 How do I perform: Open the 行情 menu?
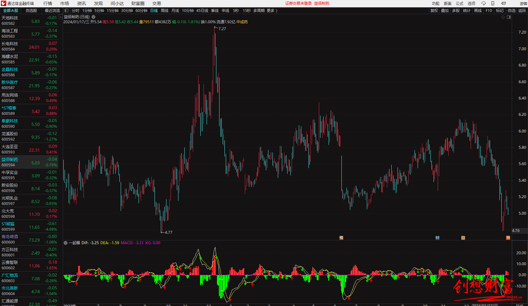coord(48,3)
